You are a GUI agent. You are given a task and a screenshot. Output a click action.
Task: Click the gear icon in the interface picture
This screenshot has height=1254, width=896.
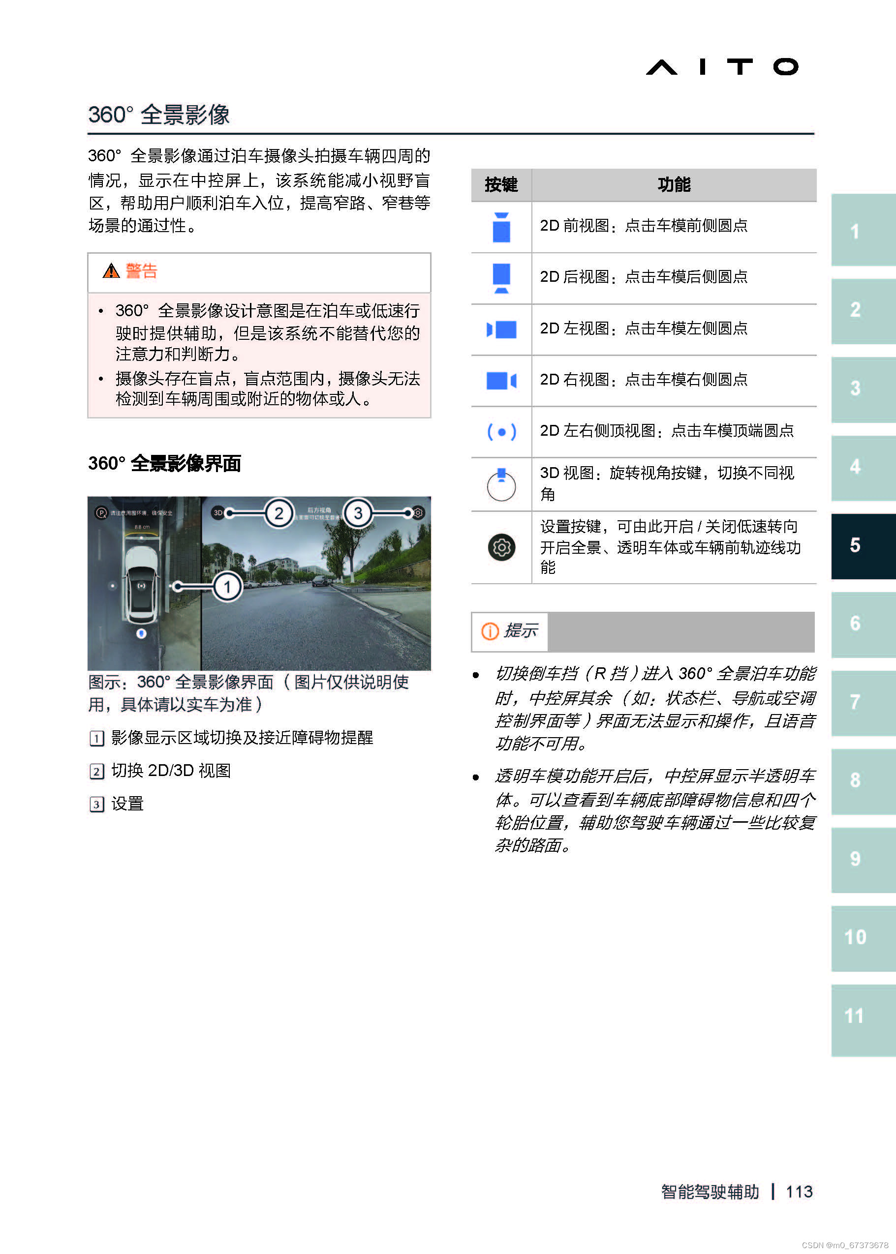pyautogui.click(x=419, y=513)
